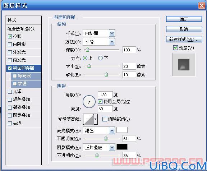Enable the 等高线 sub-option checkbox

15,76
